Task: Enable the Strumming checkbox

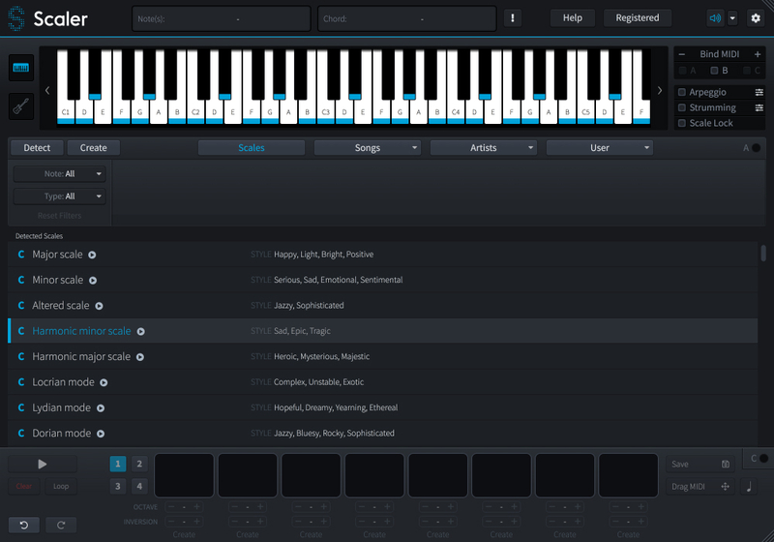Action: click(682, 107)
